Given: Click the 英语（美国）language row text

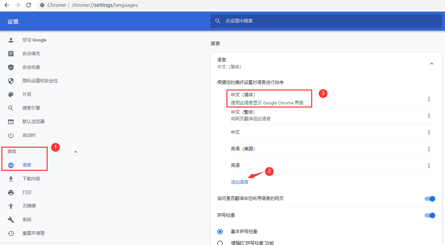Looking at the screenshot, I should point(243,149).
